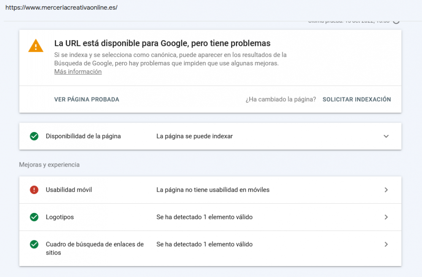
Task: Click the green check icon beside Logotipos
Action: click(34, 217)
